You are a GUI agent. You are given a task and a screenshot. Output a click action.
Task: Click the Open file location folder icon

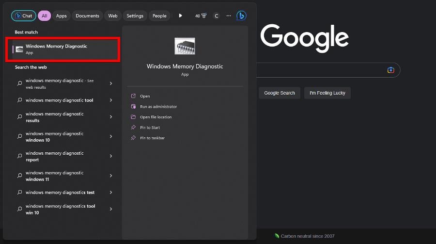[134, 117]
